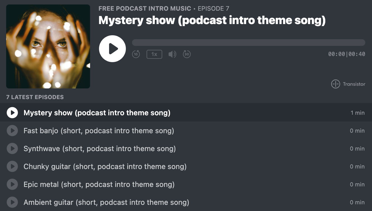
Task: Play the Epic metal episode icon
Action: [x=12, y=184]
